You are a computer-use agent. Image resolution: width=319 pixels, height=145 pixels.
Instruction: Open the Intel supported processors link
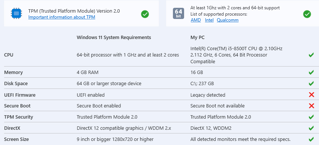[209, 20]
